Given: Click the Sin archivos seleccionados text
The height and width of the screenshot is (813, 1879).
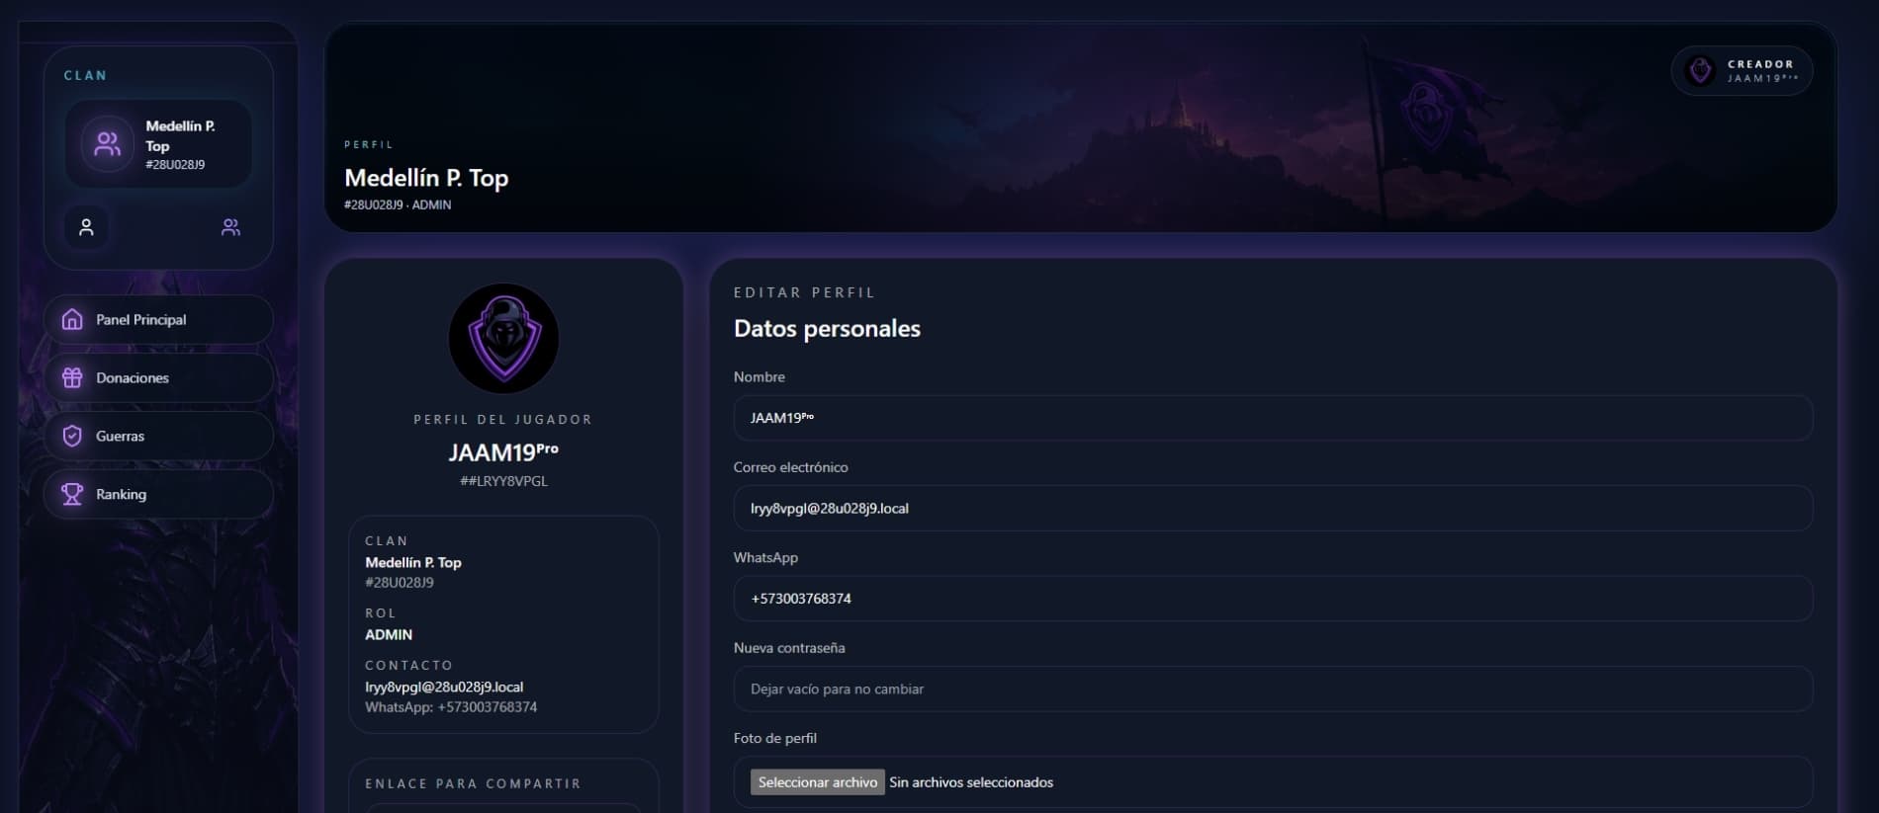Looking at the screenshot, I should [x=971, y=782].
